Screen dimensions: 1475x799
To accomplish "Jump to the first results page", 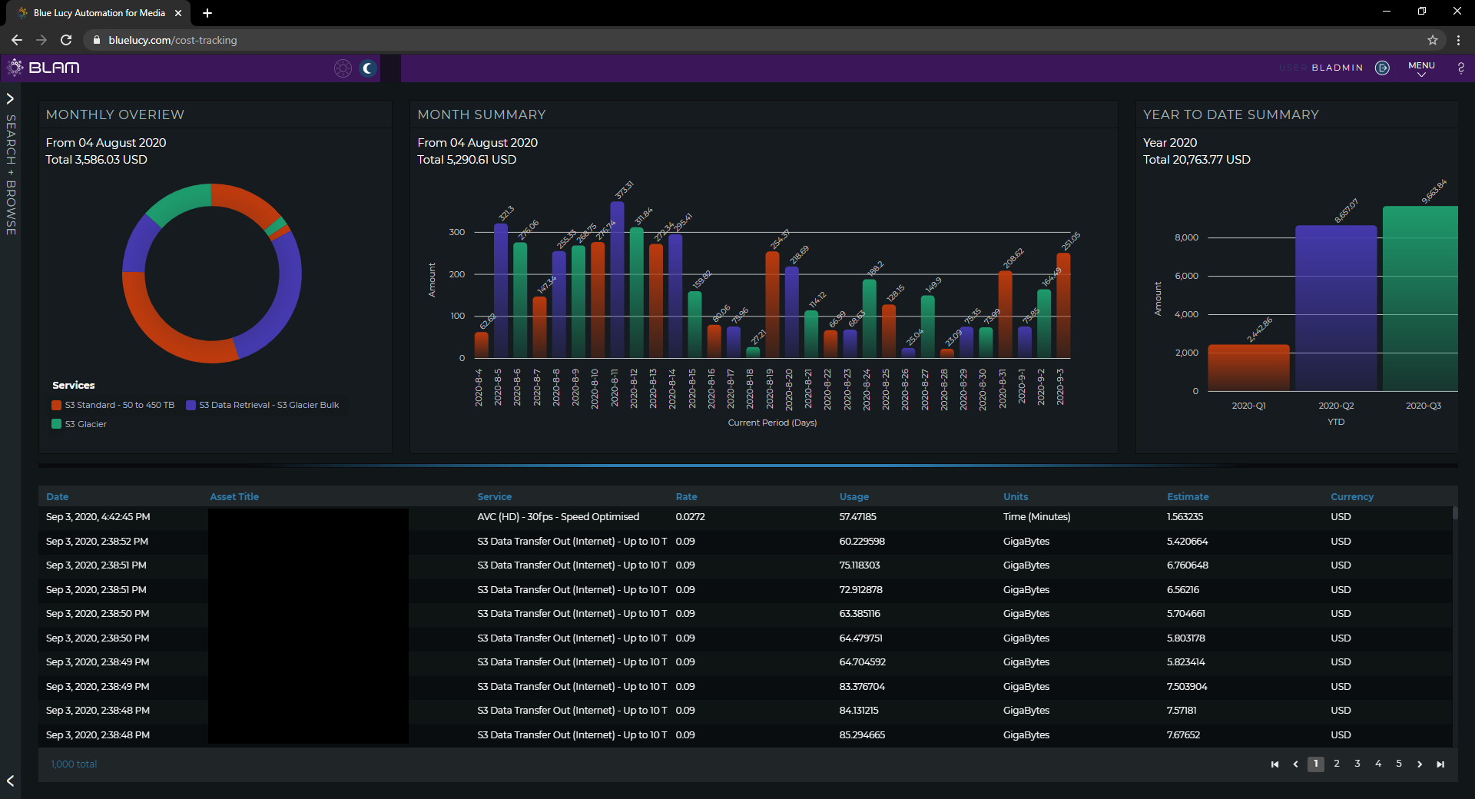I will pos(1274,764).
